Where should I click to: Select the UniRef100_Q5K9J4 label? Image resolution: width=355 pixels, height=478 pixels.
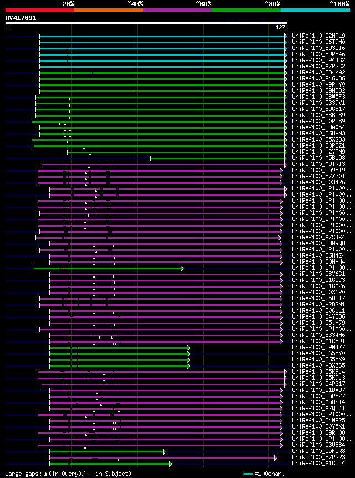pyautogui.click(x=318, y=371)
